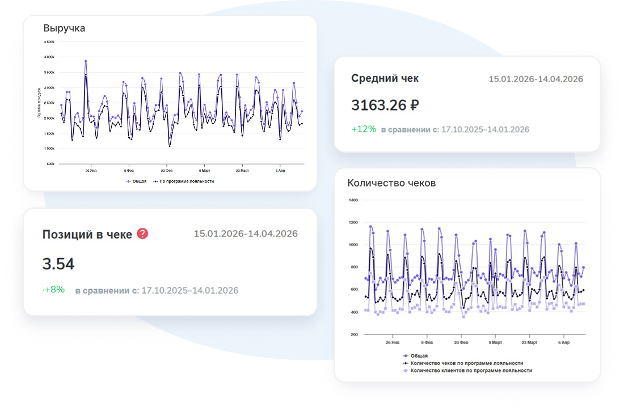
Task: Select the 3163.26 ₽ average check value
Action: (385, 105)
